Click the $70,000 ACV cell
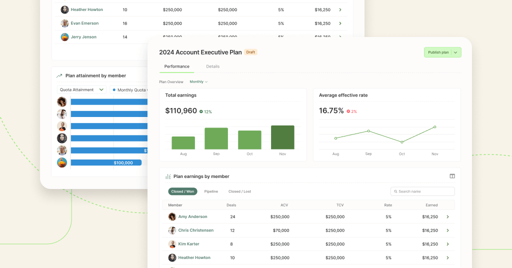The width and height of the screenshot is (512, 268). [281, 230]
